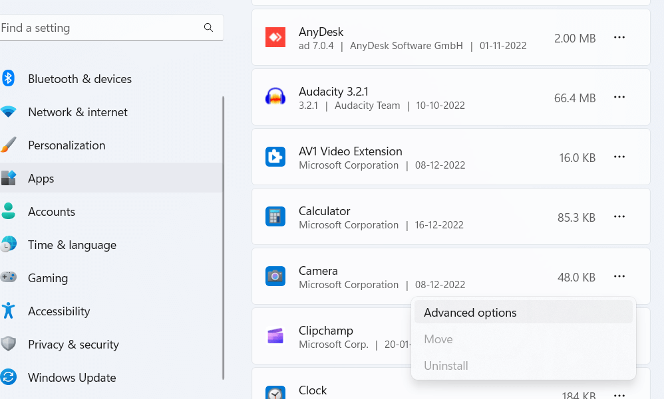The image size is (664, 399).
Task: Click the Bluetooth icon in sidebar
Action: pos(8,78)
